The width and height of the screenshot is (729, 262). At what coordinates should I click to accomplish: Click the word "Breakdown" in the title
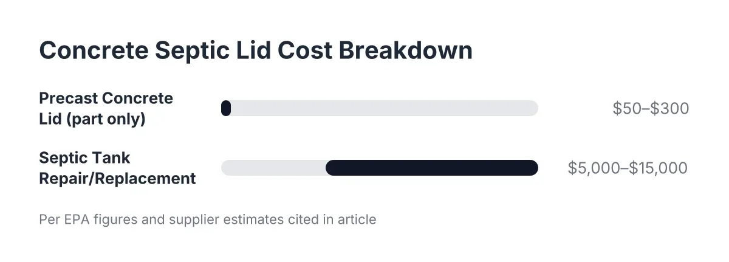(x=405, y=50)
